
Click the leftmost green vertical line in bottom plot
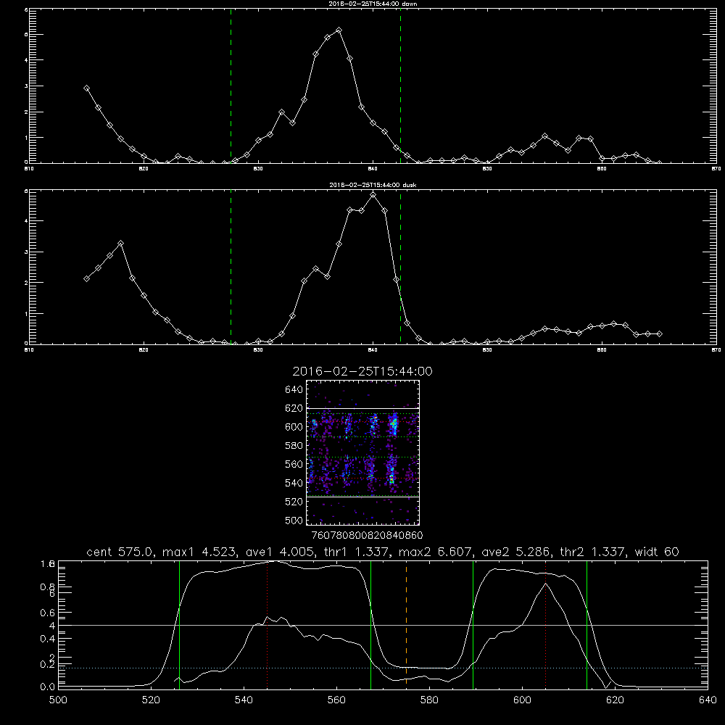click(179, 624)
